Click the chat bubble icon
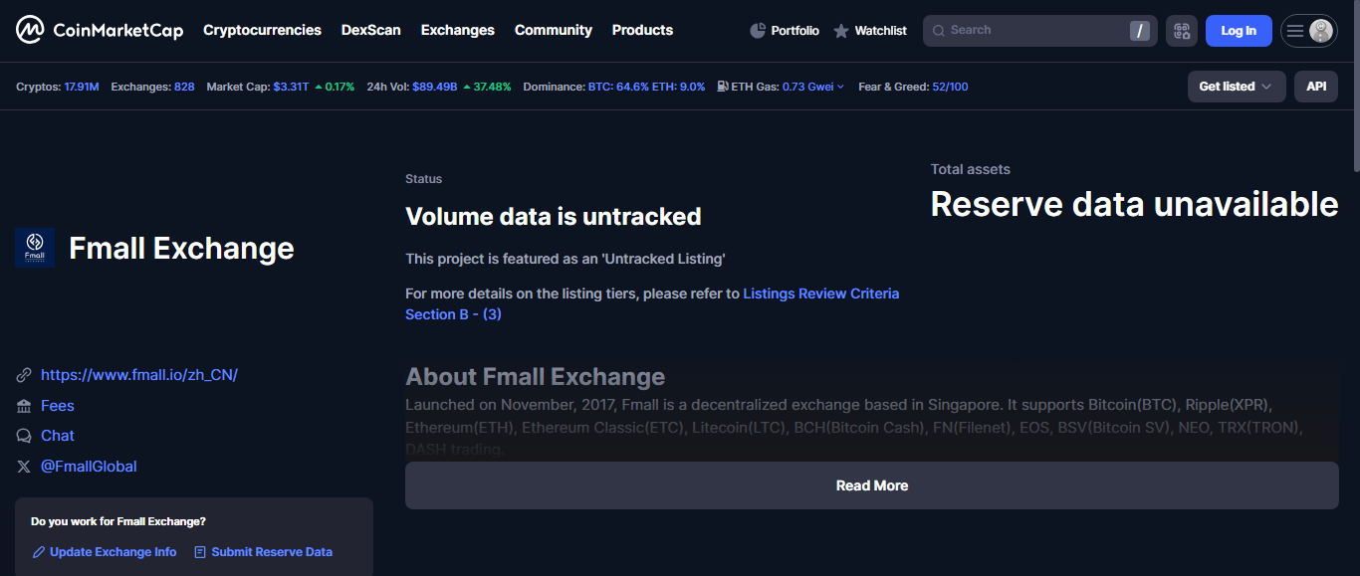 click(24, 436)
